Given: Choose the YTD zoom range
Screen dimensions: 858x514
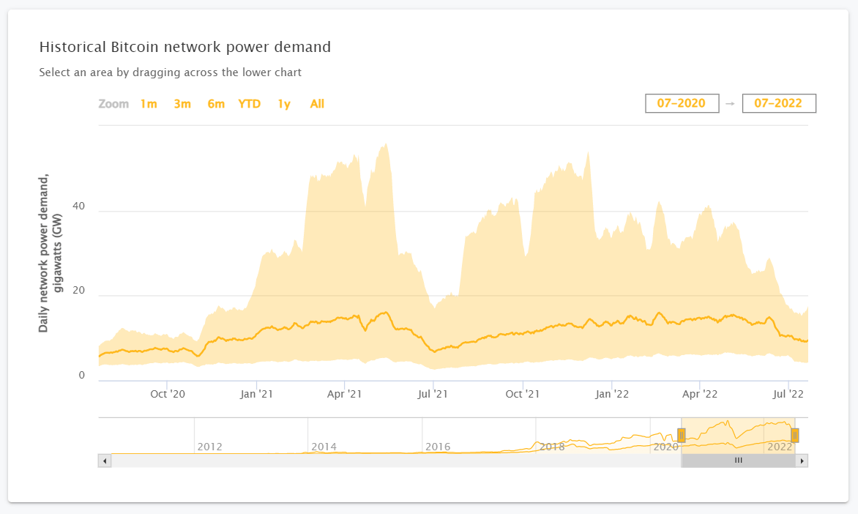Looking at the screenshot, I should (250, 104).
